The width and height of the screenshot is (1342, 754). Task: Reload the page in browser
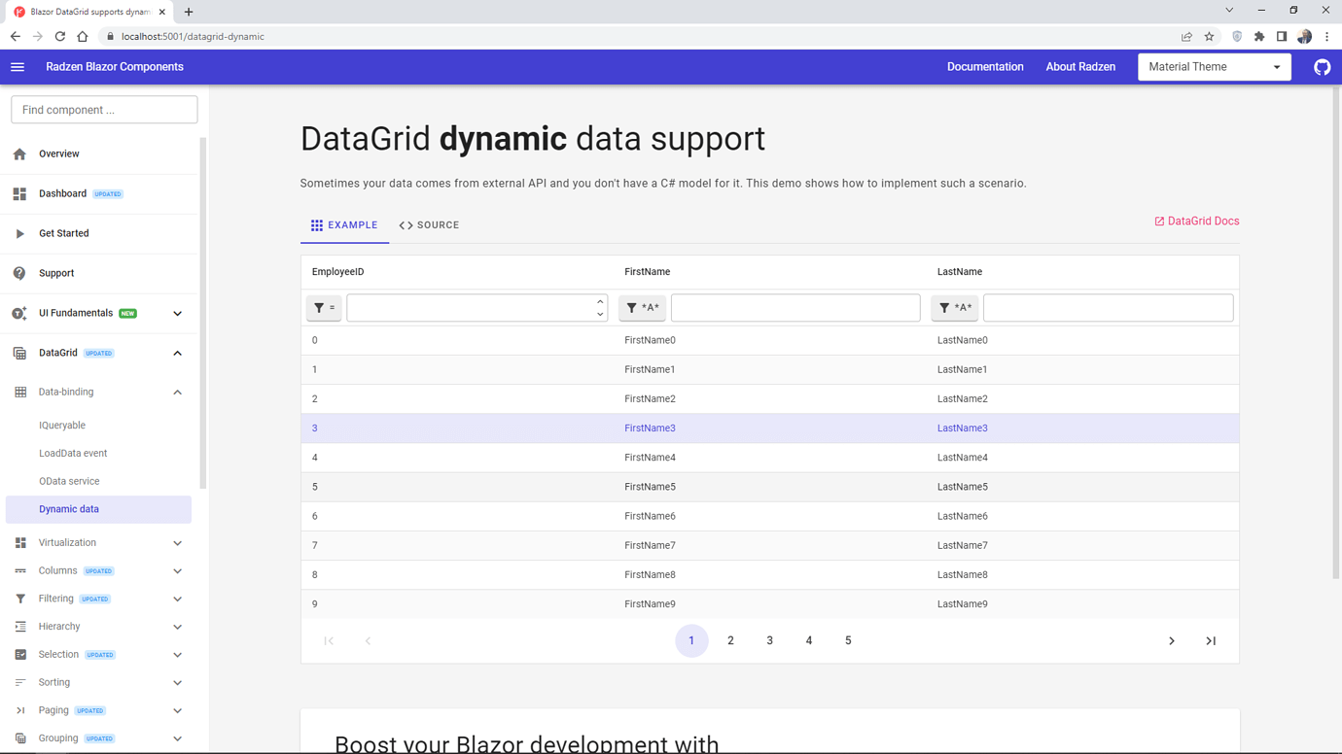click(60, 37)
